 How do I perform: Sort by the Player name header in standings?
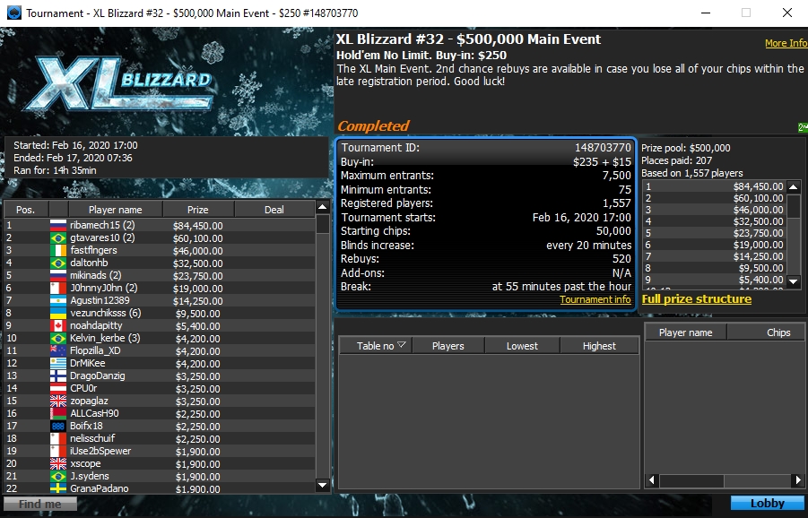116,210
